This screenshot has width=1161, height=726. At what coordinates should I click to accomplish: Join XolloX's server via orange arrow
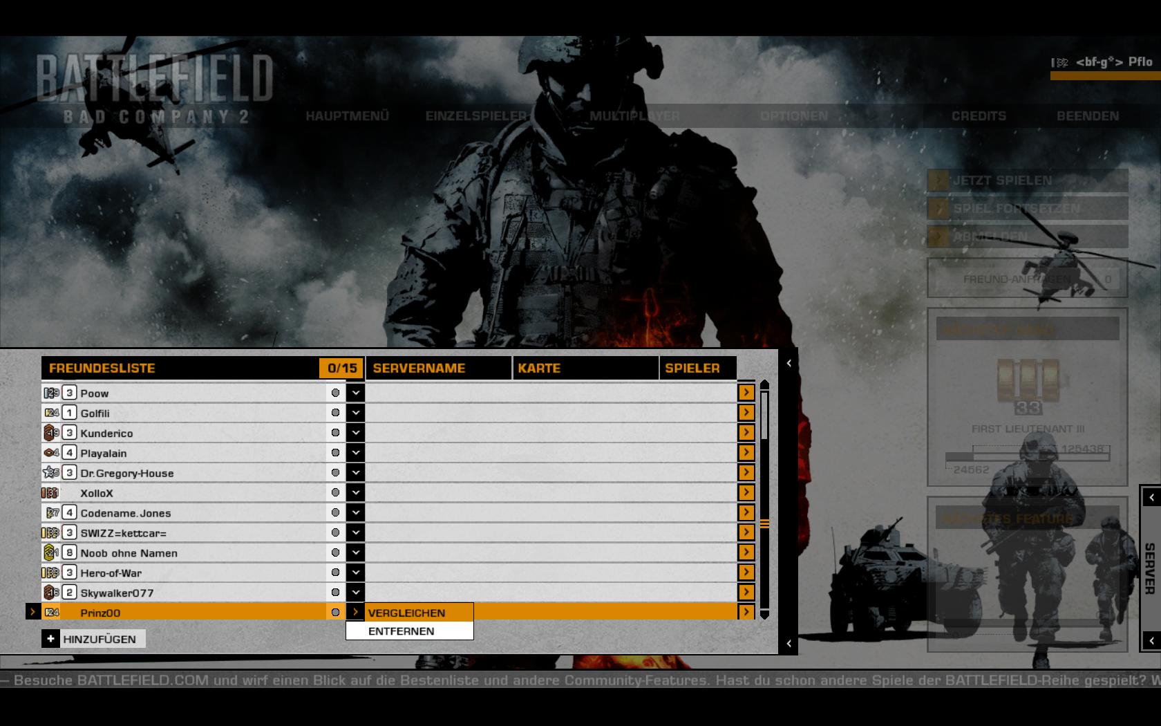click(746, 493)
